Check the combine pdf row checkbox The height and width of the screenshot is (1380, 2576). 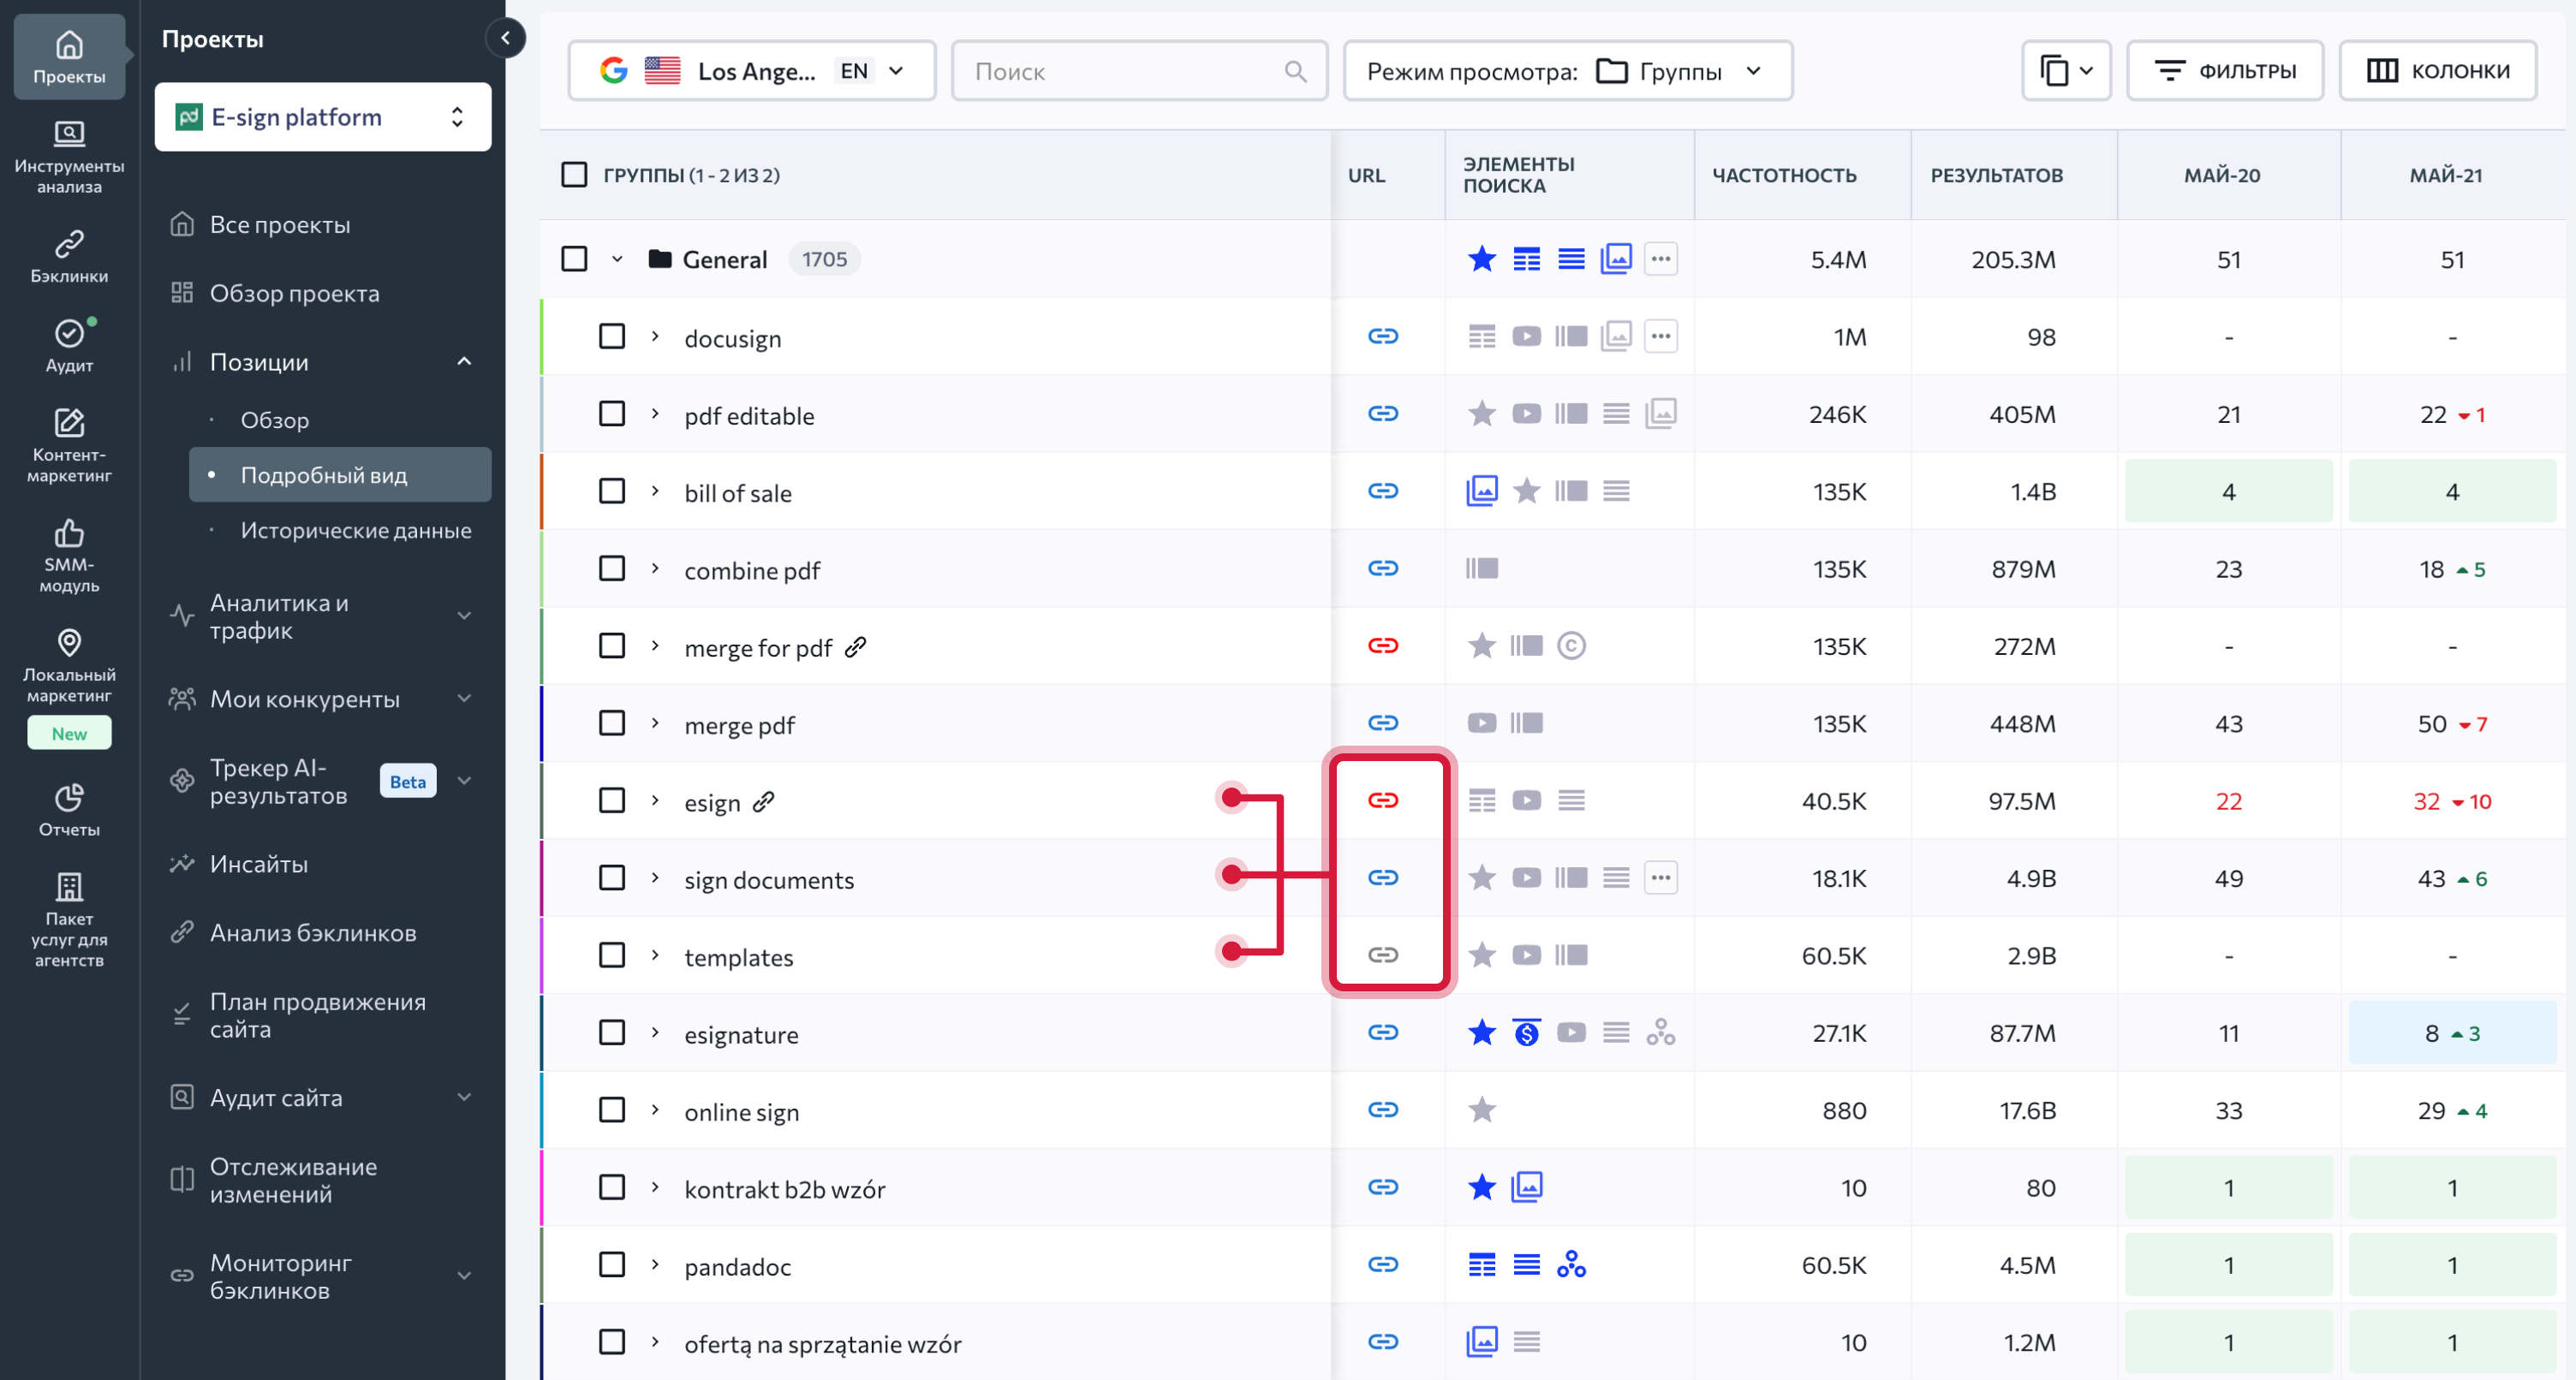pos(612,569)
